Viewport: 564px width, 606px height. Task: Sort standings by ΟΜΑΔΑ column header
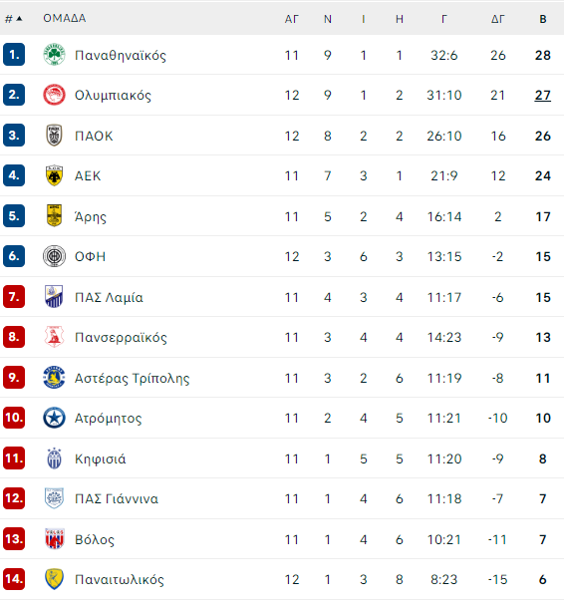pyautogui.click(x=65, y=18)
